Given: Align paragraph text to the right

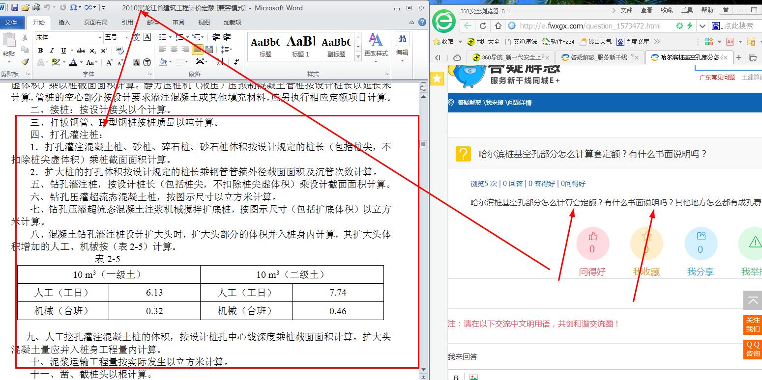Looking at the screenshot, I should click(185, 50).
